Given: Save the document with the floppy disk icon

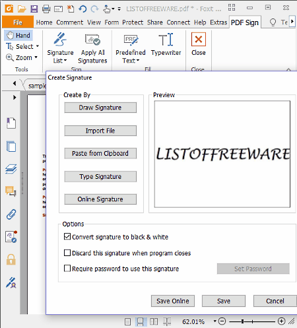Looking at the screenshot, I should click(x=34, y=9).
